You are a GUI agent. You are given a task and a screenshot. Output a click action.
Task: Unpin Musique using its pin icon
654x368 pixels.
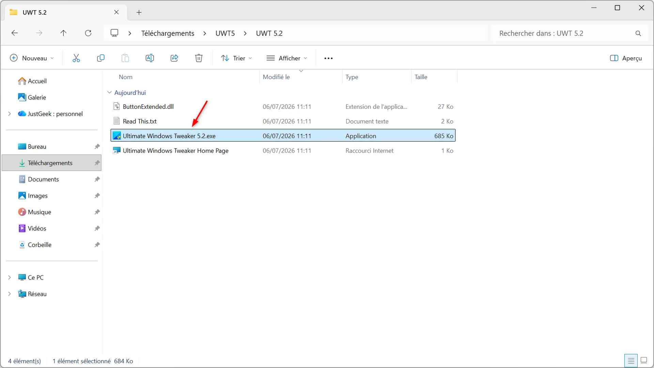click(x=97, y=212)
